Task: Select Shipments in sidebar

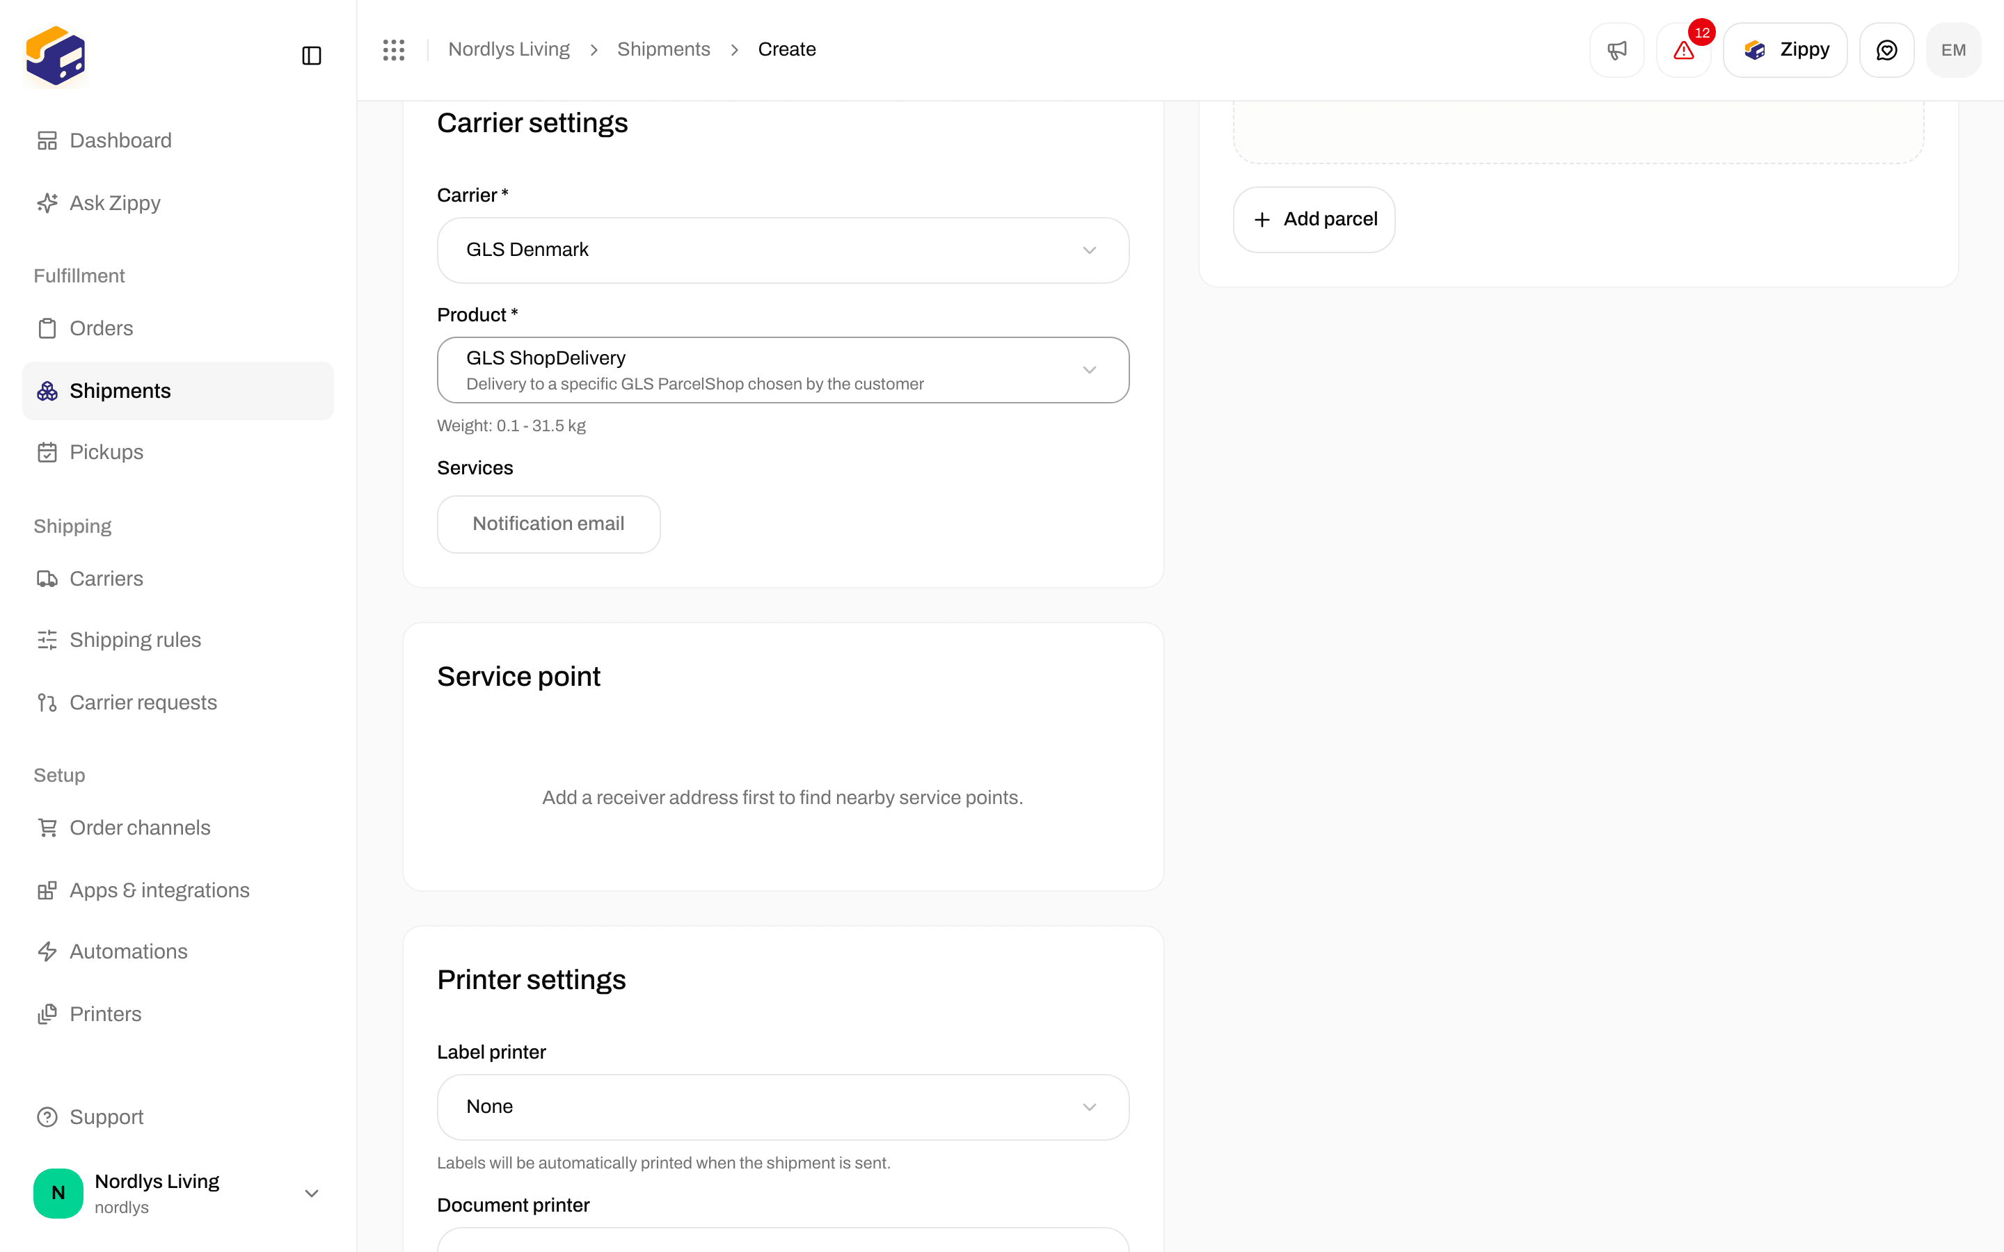Action: tap(178, 391)
